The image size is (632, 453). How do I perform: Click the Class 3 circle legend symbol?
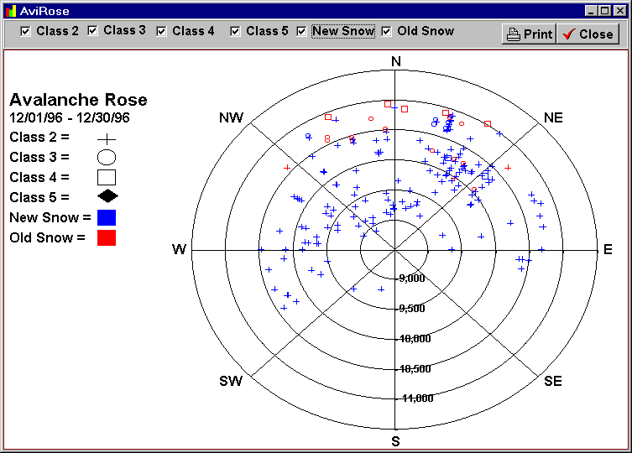tap(107, 157)
